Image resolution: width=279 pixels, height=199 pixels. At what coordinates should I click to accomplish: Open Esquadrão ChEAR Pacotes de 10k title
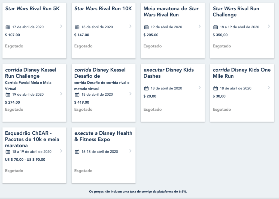(32, 139)
